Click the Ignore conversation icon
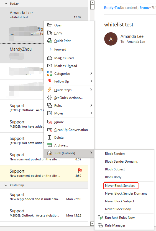Image resolution: width=156 pixels, height=231 pixels. click(50, 122)
